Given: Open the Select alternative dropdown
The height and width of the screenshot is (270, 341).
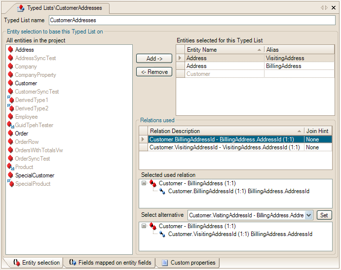Looking at the screenshot, I should point(309,215).
